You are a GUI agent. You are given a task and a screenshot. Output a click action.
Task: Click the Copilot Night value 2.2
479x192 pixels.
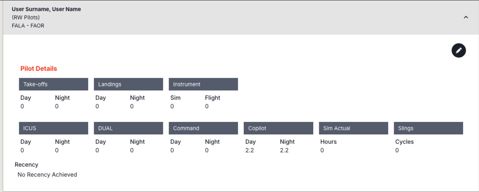coord(284,150)
